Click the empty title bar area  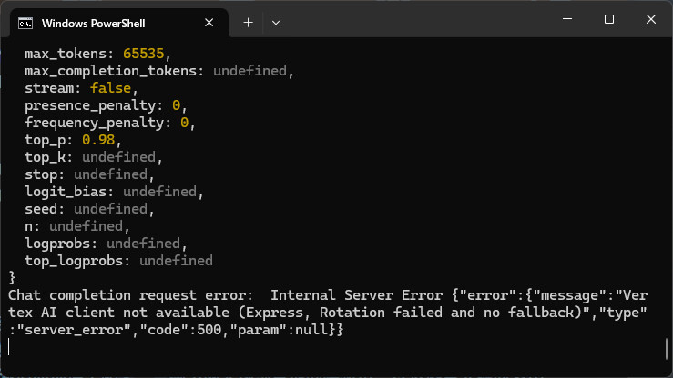coord(410,20)
